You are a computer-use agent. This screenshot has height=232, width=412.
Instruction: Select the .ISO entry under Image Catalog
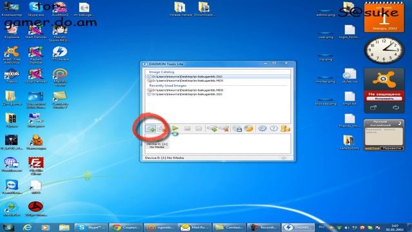[218, 76]
